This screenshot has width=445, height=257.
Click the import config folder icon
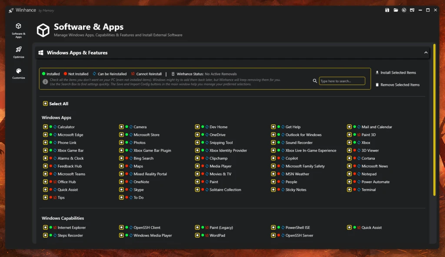pyautogui.click(x=395, y=10)
